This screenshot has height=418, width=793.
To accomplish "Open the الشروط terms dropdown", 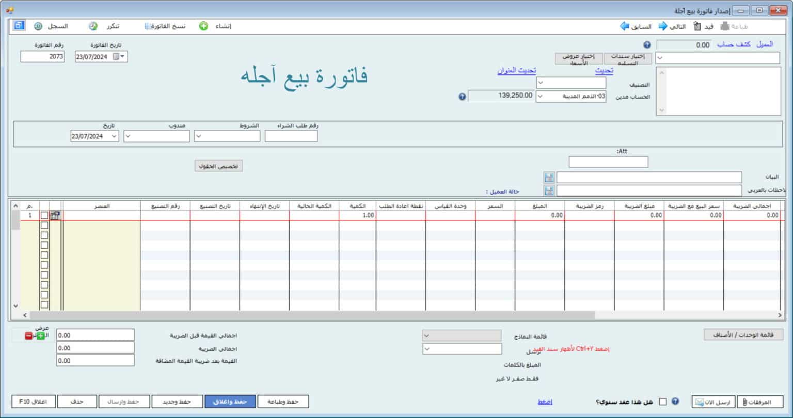I will (199, 136).
